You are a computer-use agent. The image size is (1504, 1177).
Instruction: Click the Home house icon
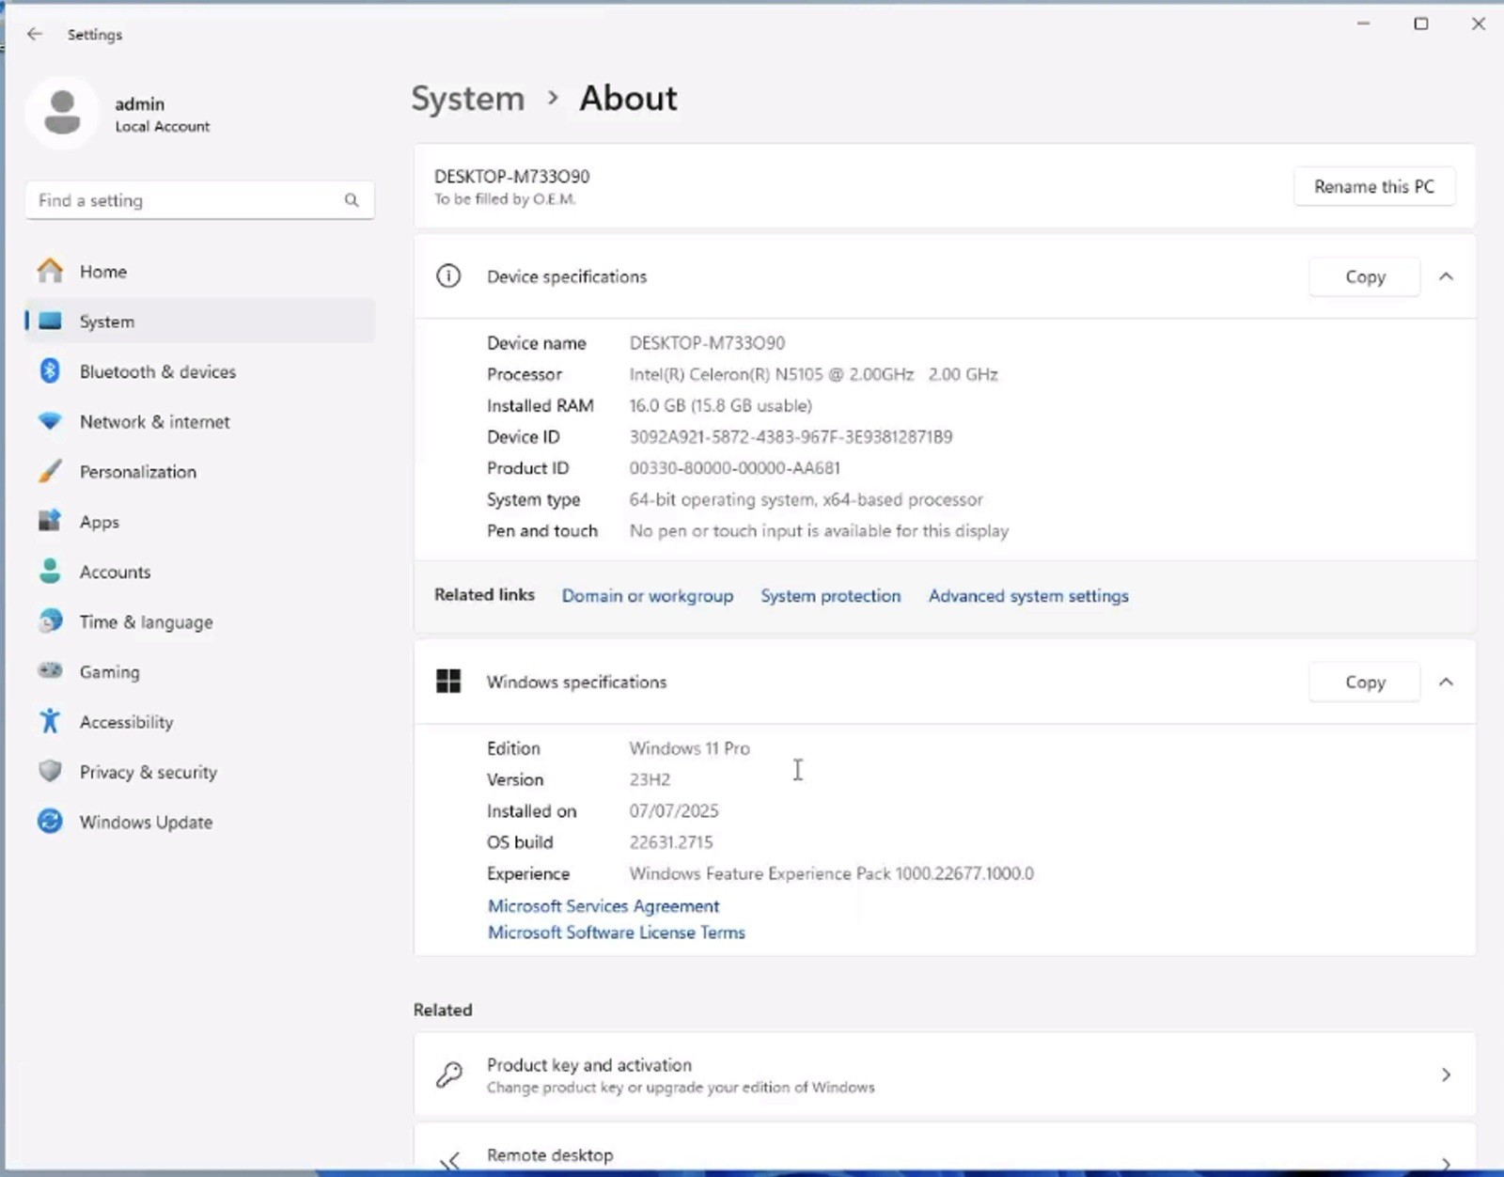click(50, 271)
